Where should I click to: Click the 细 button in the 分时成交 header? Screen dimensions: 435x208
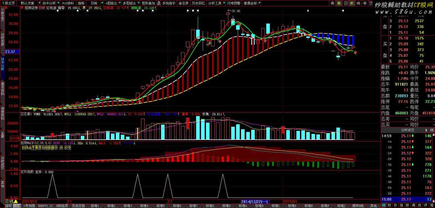point(432,130)
